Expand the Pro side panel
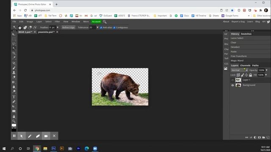 coord(226,39)
